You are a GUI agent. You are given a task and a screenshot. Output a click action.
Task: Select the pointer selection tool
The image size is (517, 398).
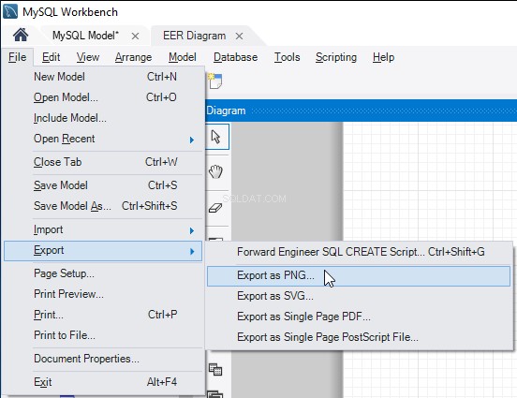coord(216,137)
